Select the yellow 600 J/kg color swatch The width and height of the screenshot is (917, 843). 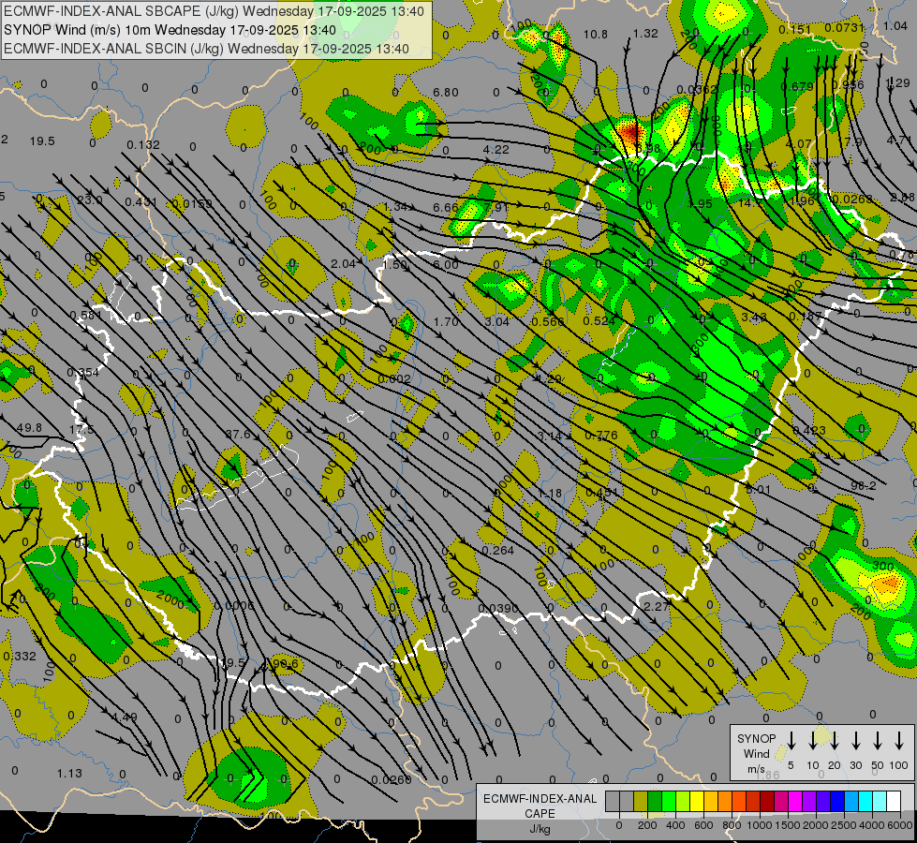click(697, 802)
